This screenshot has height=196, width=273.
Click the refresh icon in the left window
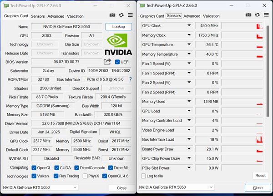click(x=121, y=15)
